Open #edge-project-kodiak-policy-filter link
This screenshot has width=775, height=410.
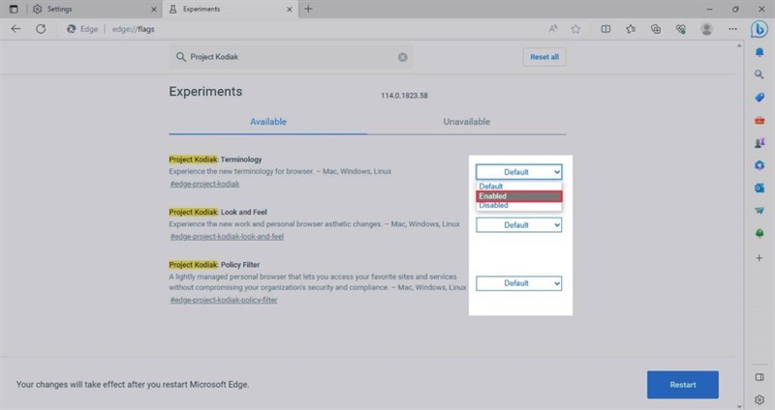coord(224,300)
